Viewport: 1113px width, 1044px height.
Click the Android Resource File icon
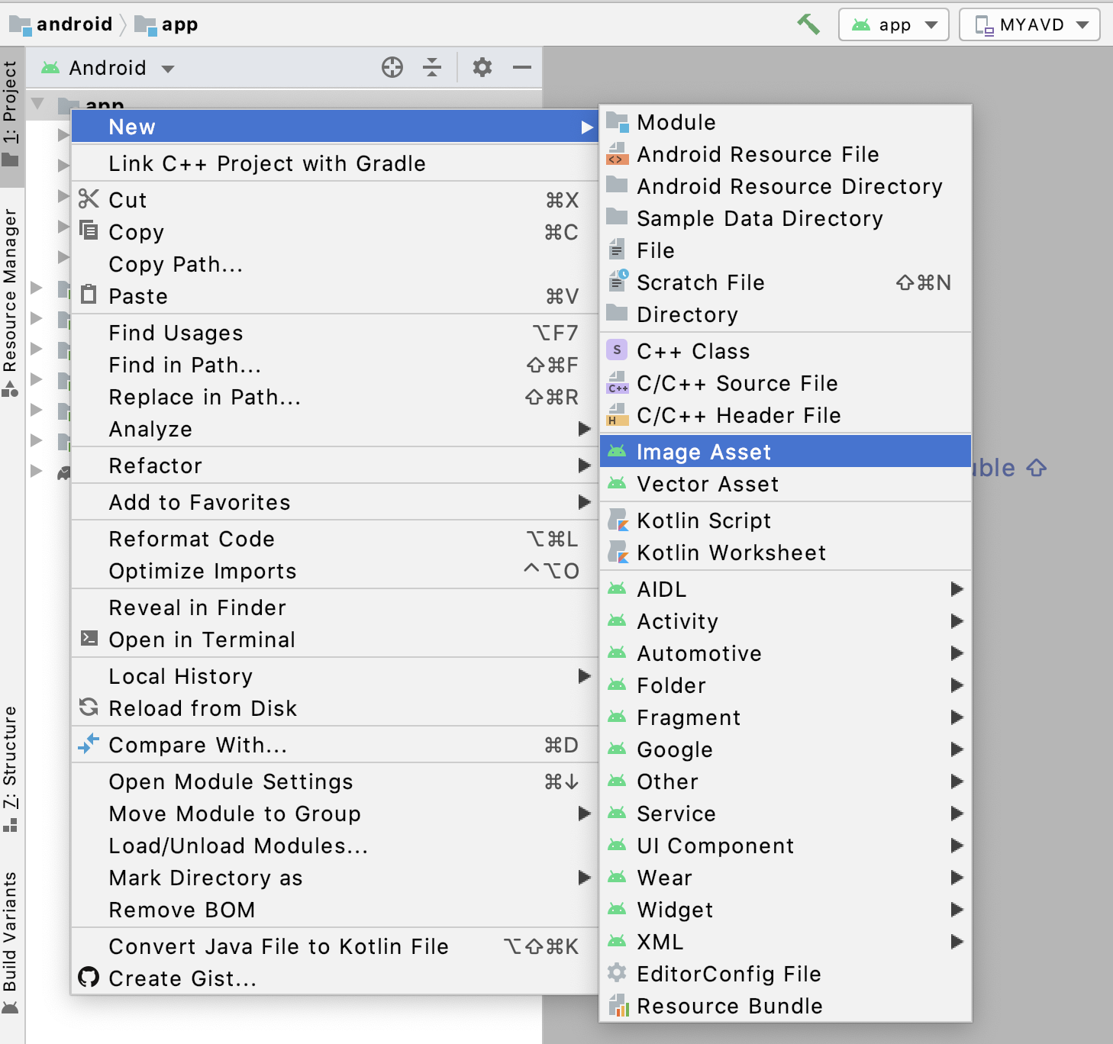point(618,154)
